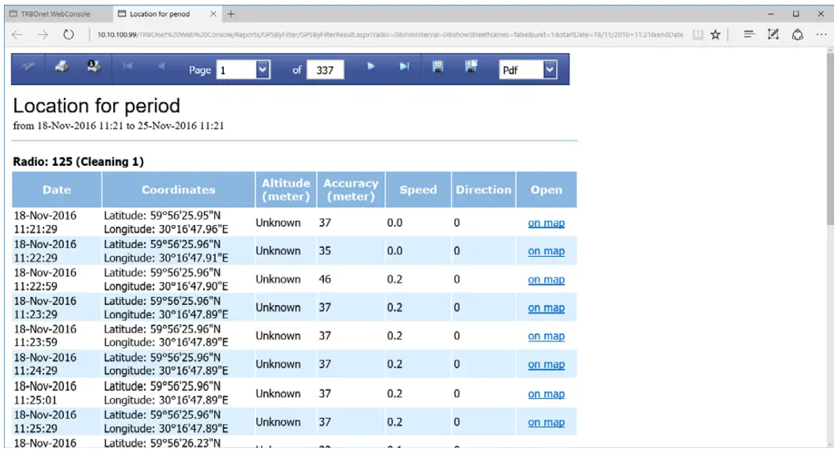Open a new browser tab
Screen dimensions: 838x455
point(229,13)
